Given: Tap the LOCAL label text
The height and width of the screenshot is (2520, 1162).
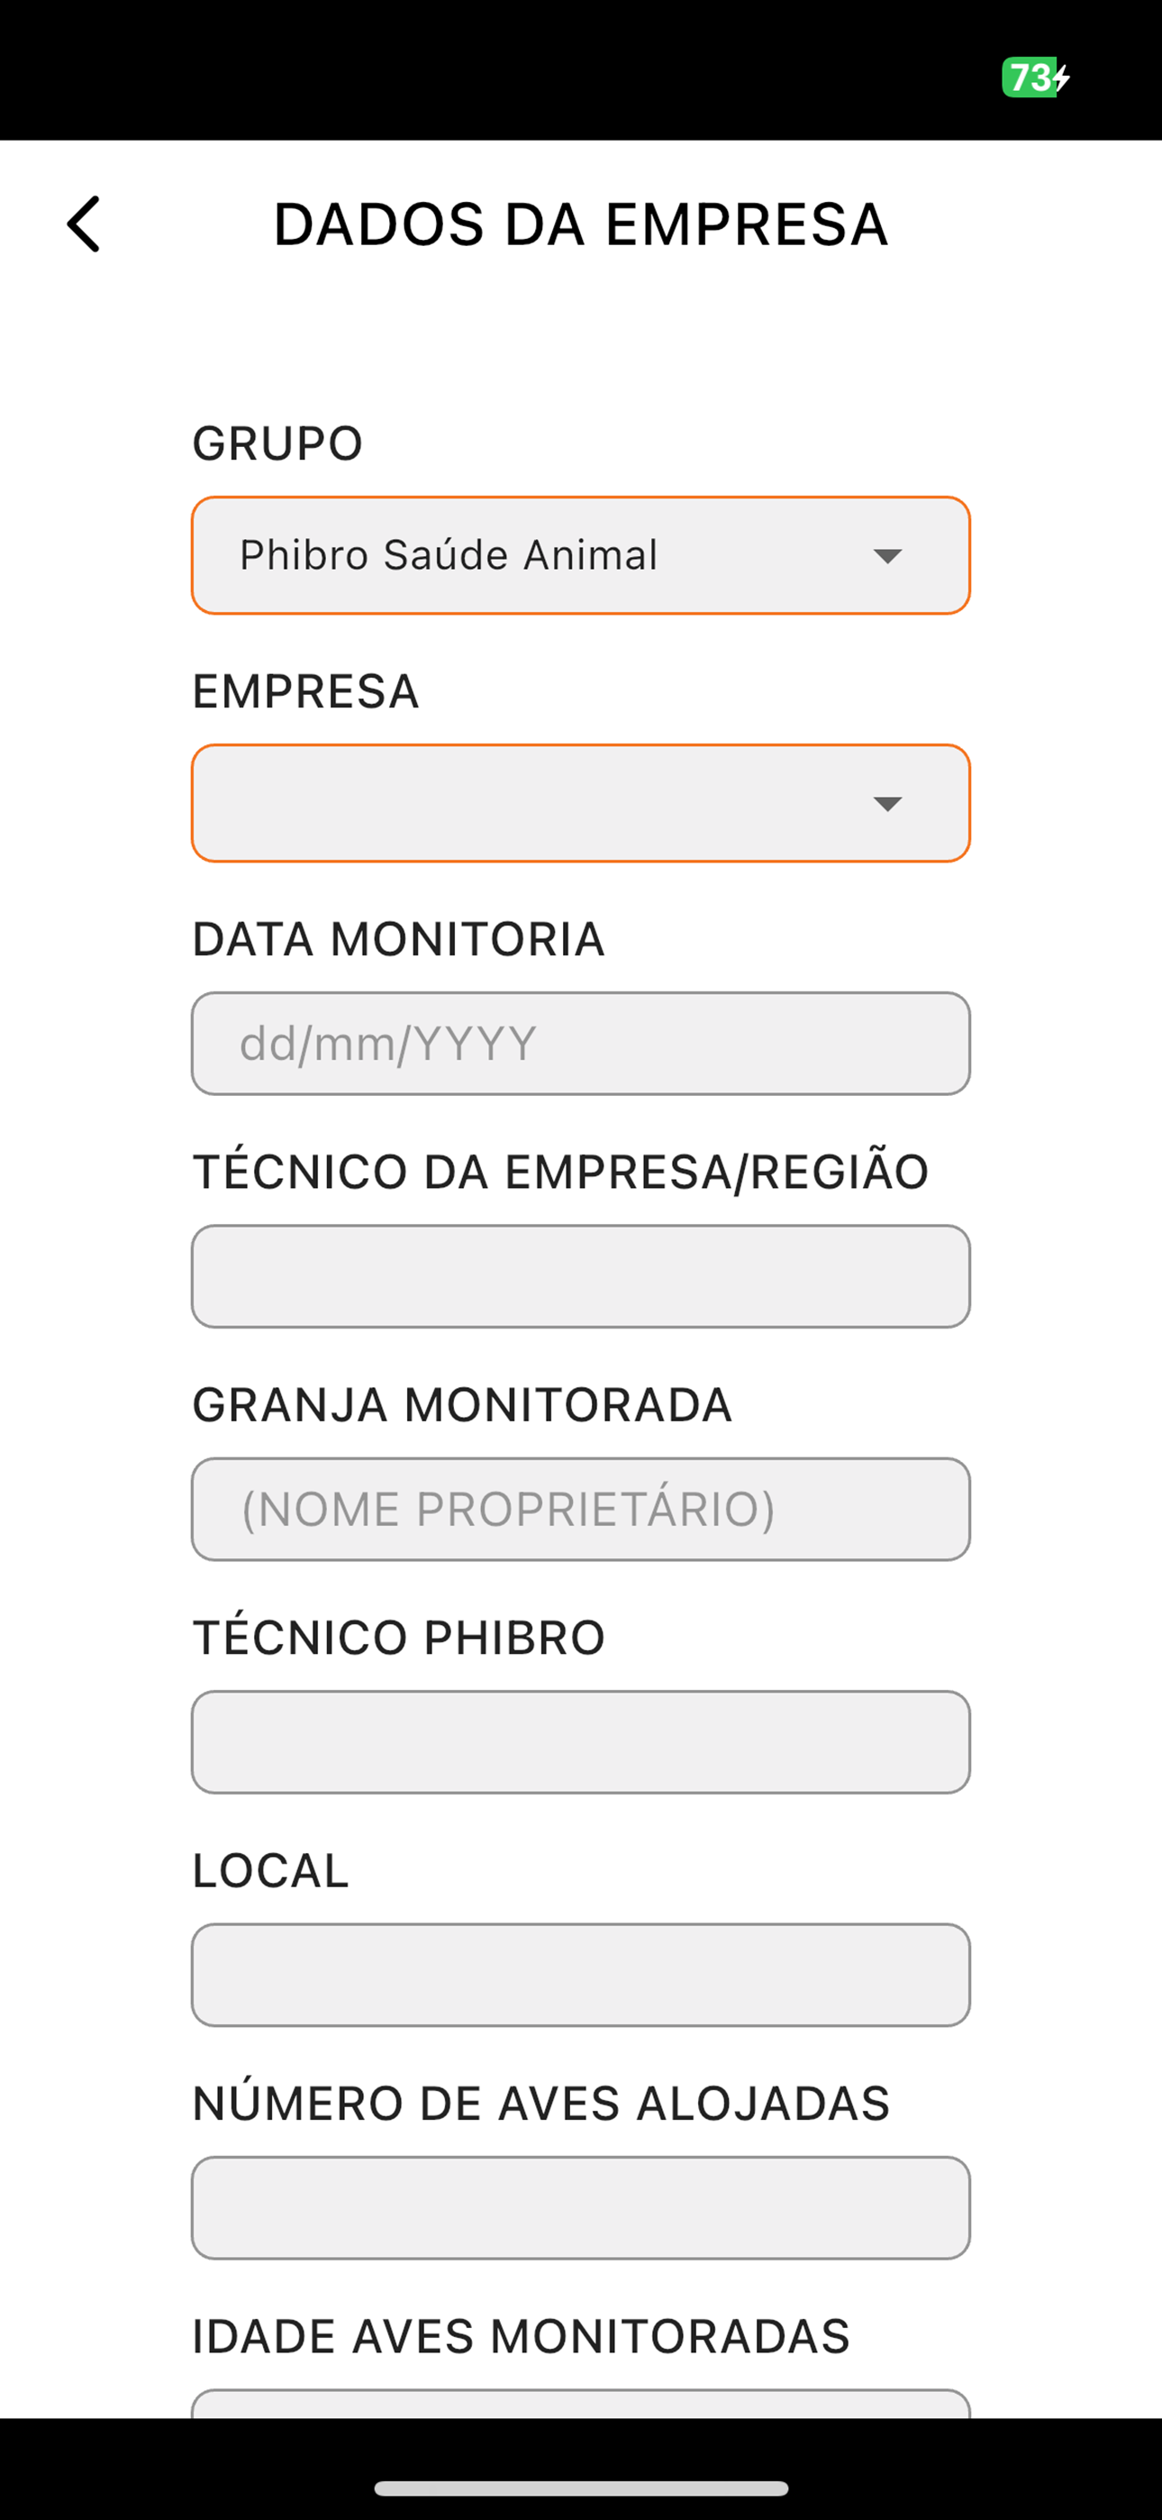Looking at the screenshot, I should (x=270, y=1870).
